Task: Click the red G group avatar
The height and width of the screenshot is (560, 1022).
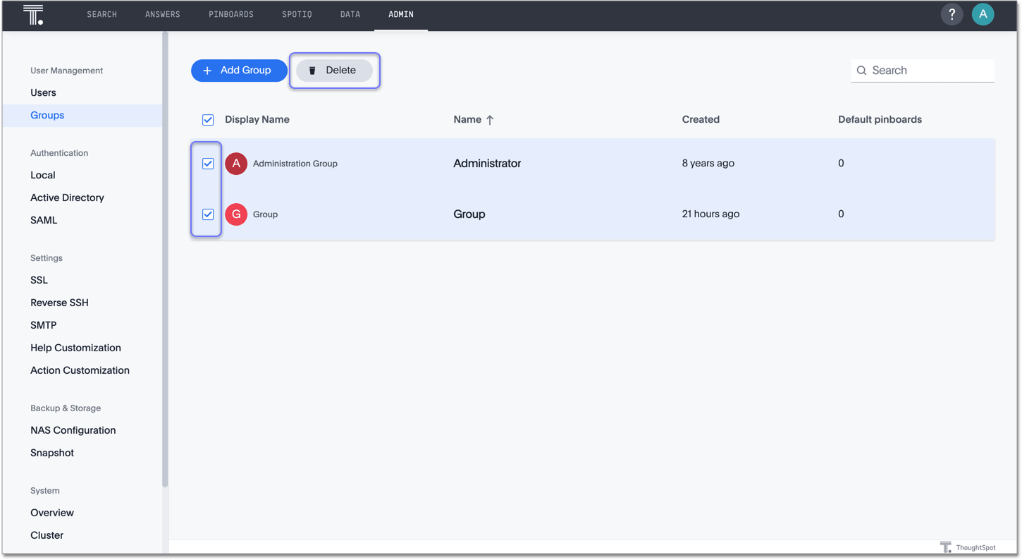Action: pyautogui.click(x=236, y=214)
